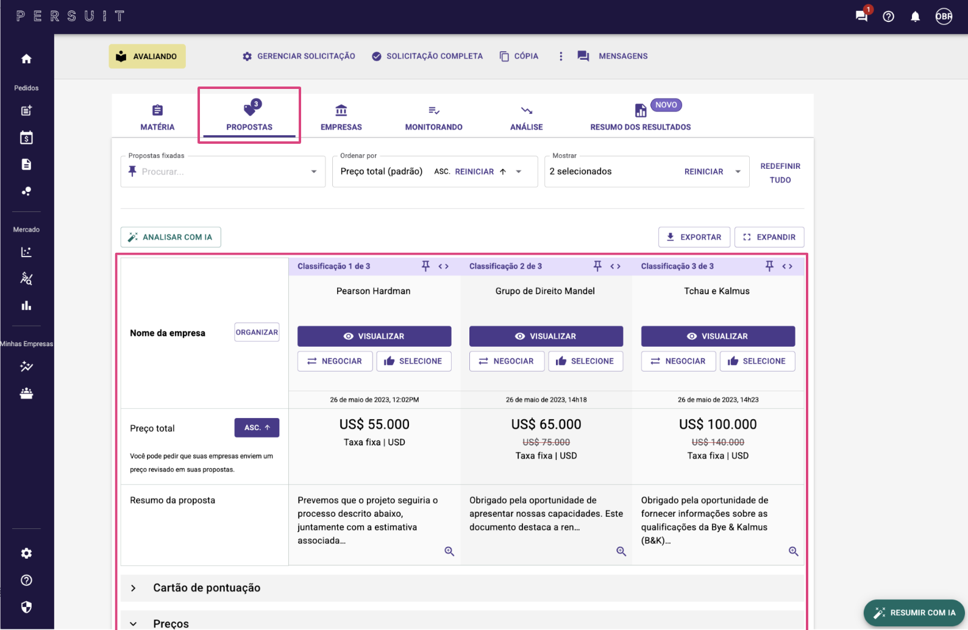The height and width of the screenshot is (630, 968).
Task: Open Mensagens
Action: (x=613, y=56)
